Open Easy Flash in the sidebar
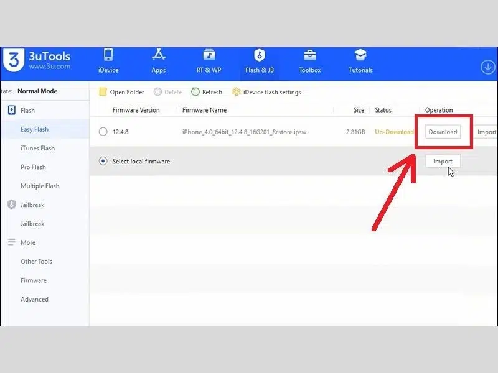Image resolution: width=498 pixels, height=373 pixels. click(35, 129)
